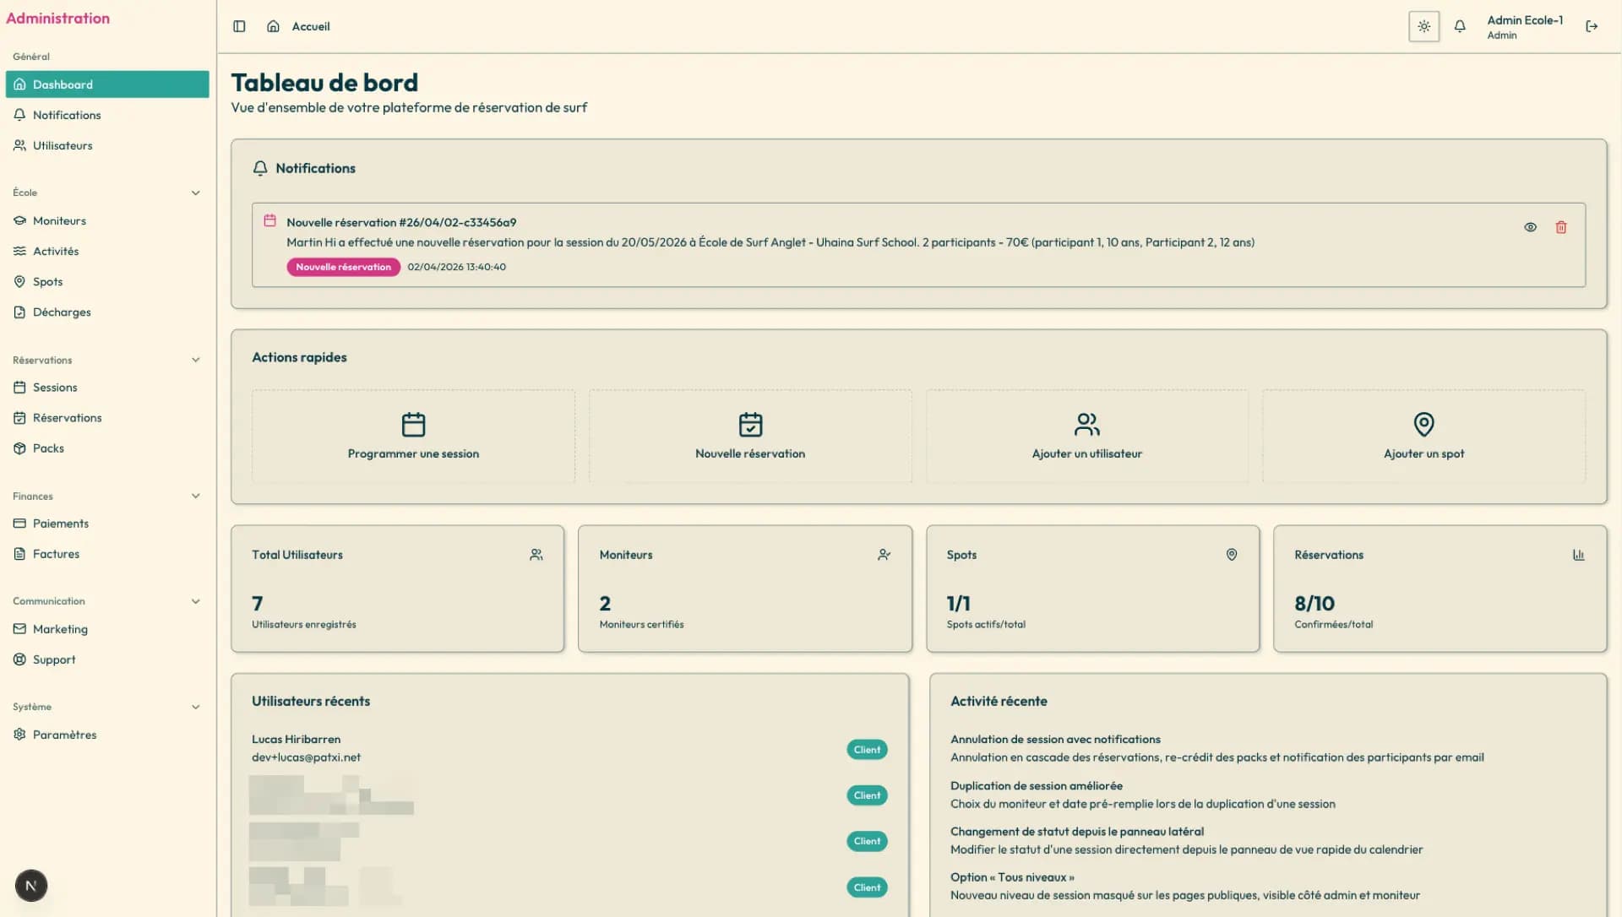This screenshot has width=1622, height=917.
Task: Open the Accueil home icon in breadcrumb
Action: point(272,26)
